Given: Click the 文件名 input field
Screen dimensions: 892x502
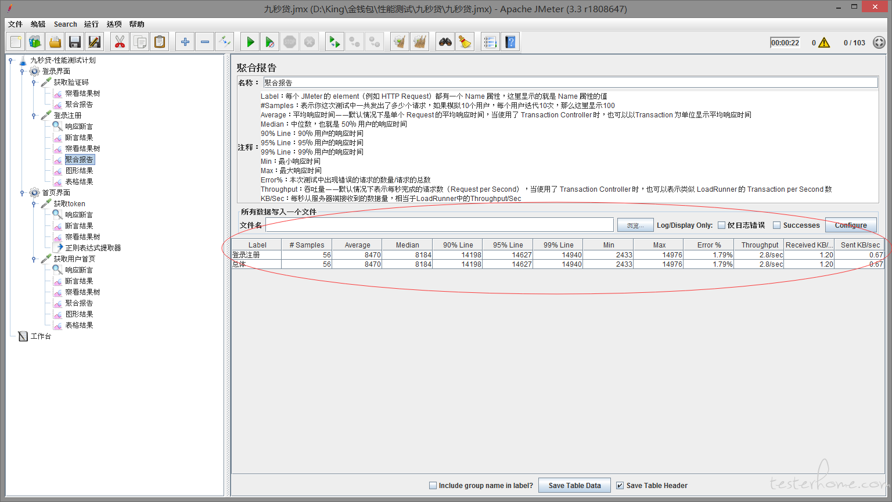Looking at the screenshot, I should pos(439,225).
